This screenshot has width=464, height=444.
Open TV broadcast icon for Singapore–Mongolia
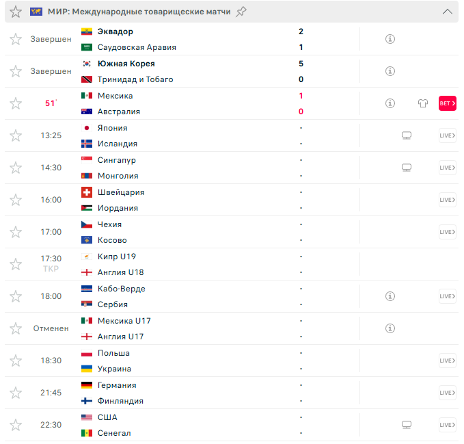(407, 168)
